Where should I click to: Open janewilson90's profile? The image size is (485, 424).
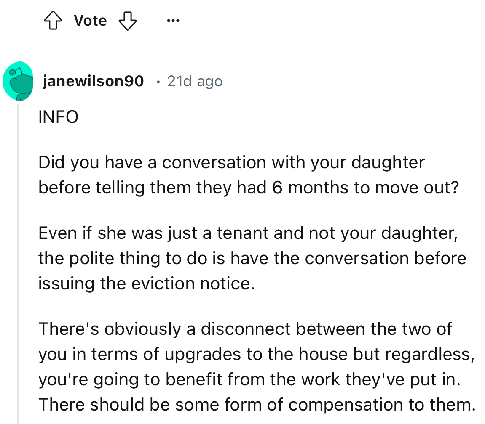coord(93,81)
